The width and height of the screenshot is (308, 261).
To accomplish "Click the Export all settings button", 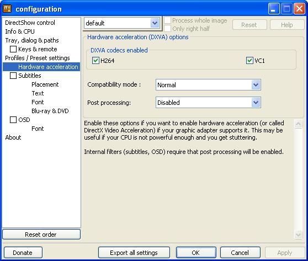I will point(134,253).
